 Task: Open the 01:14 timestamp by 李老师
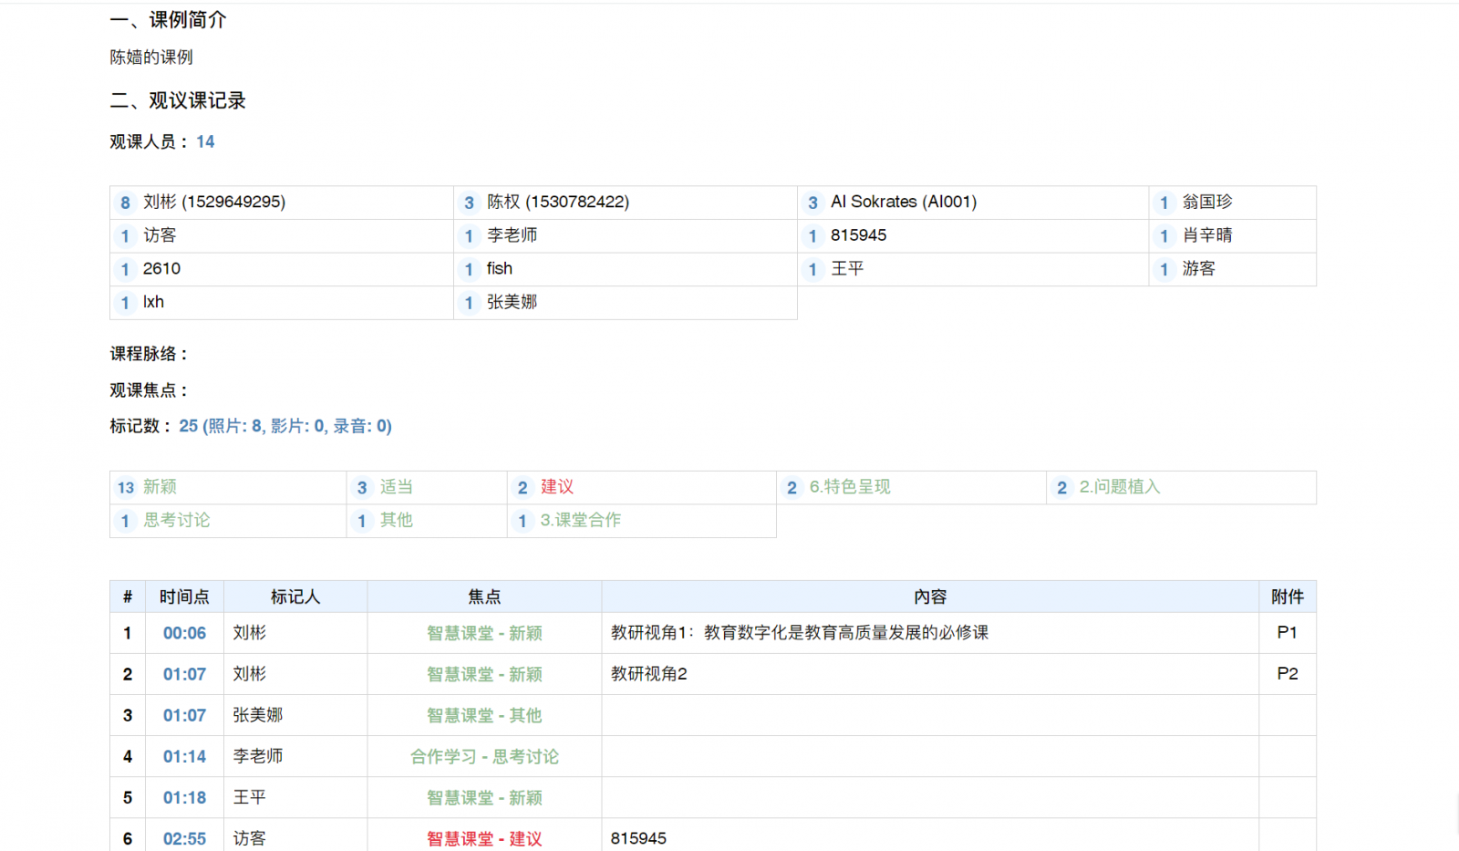(x=184, y=756)
